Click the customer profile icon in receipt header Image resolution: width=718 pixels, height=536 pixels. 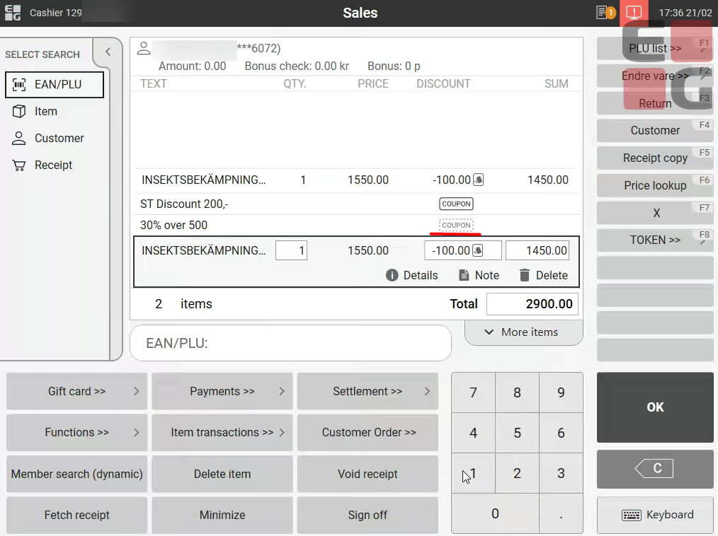(x=144, y=48)
